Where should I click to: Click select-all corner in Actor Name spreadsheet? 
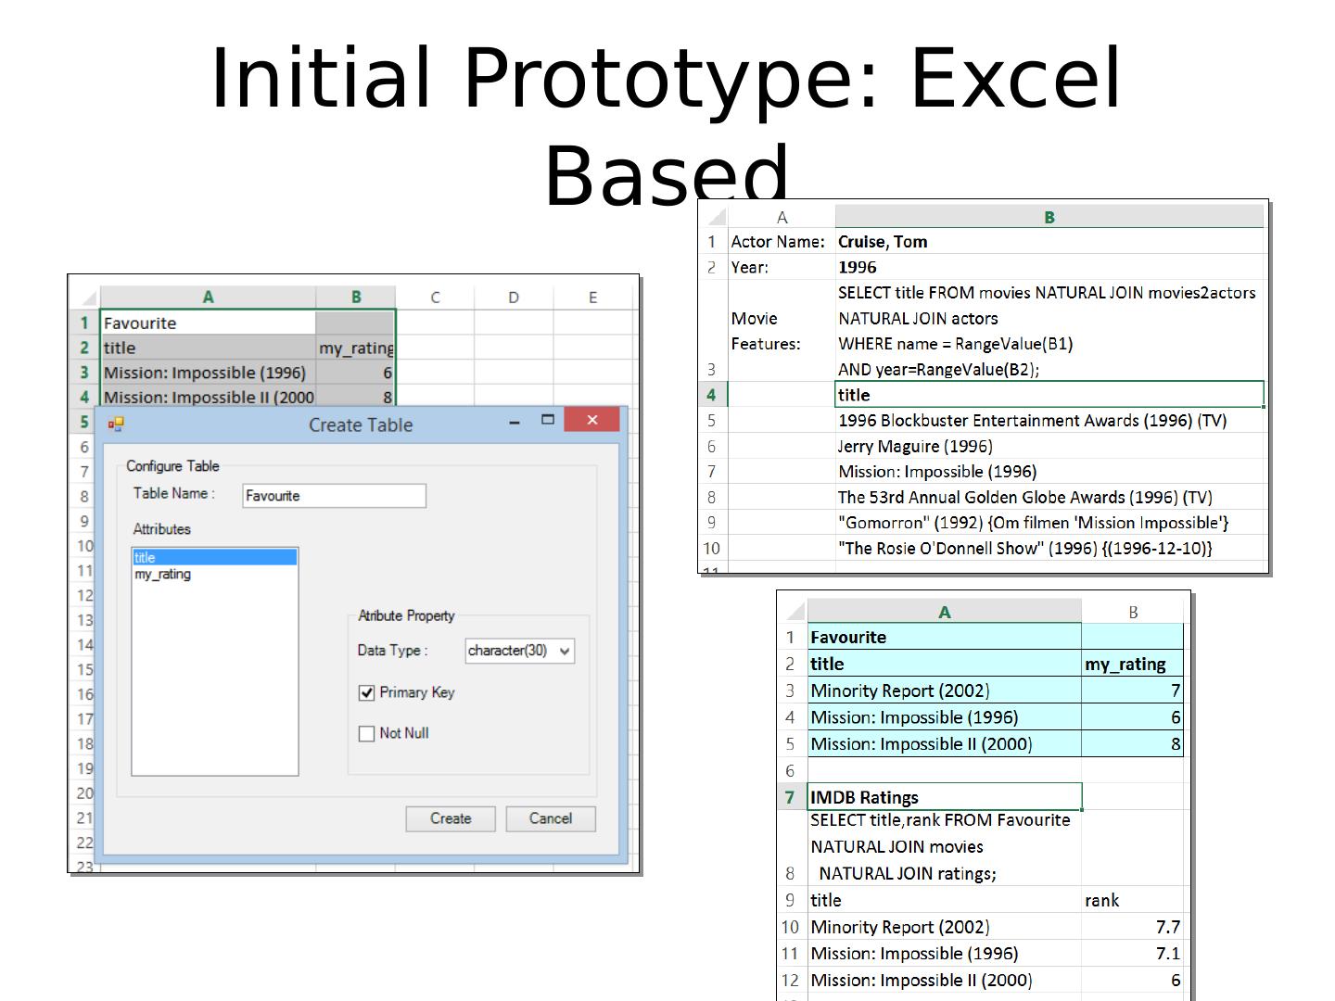716,218
